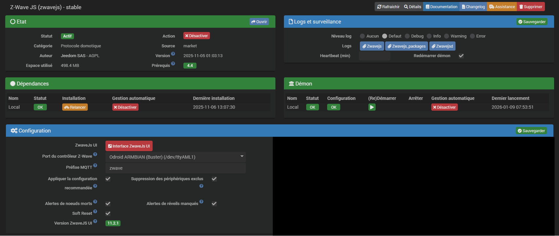Screen dimensions: 559x236
Task: Click the Rafraichir button
Action: [388, 7]
